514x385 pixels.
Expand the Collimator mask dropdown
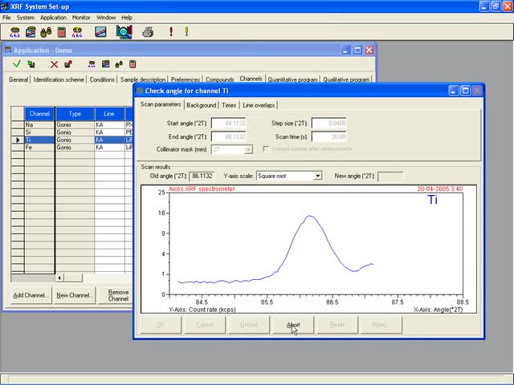point(248,149)
